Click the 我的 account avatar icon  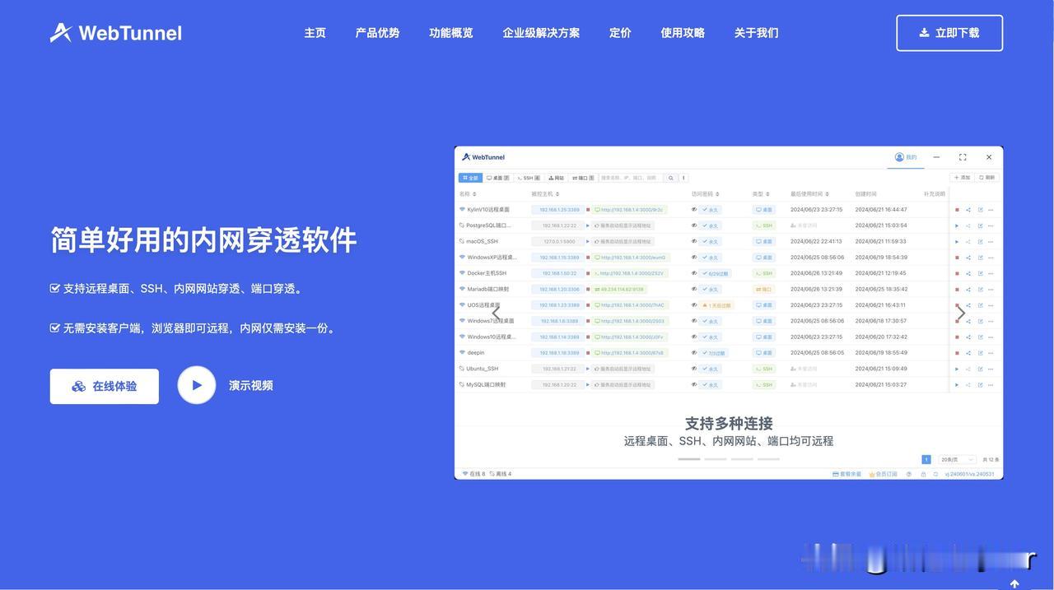[900, 157]
